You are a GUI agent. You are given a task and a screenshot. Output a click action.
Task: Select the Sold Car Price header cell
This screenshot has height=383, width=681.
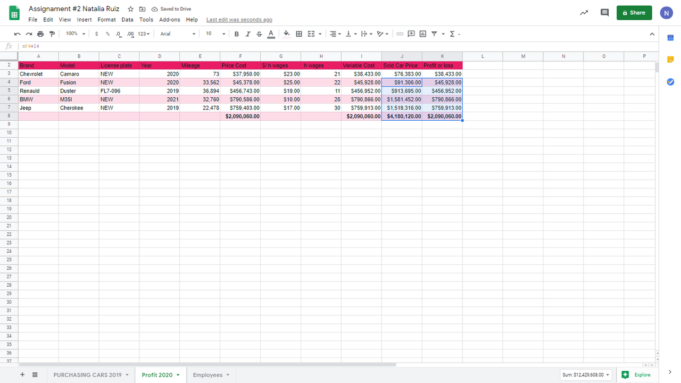click(402, 65)
